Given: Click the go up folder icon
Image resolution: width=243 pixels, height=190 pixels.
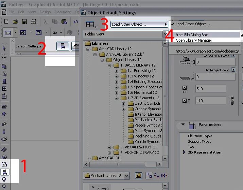Looking at the screenshot, I should pyautogui.click(x=139, y=176).
